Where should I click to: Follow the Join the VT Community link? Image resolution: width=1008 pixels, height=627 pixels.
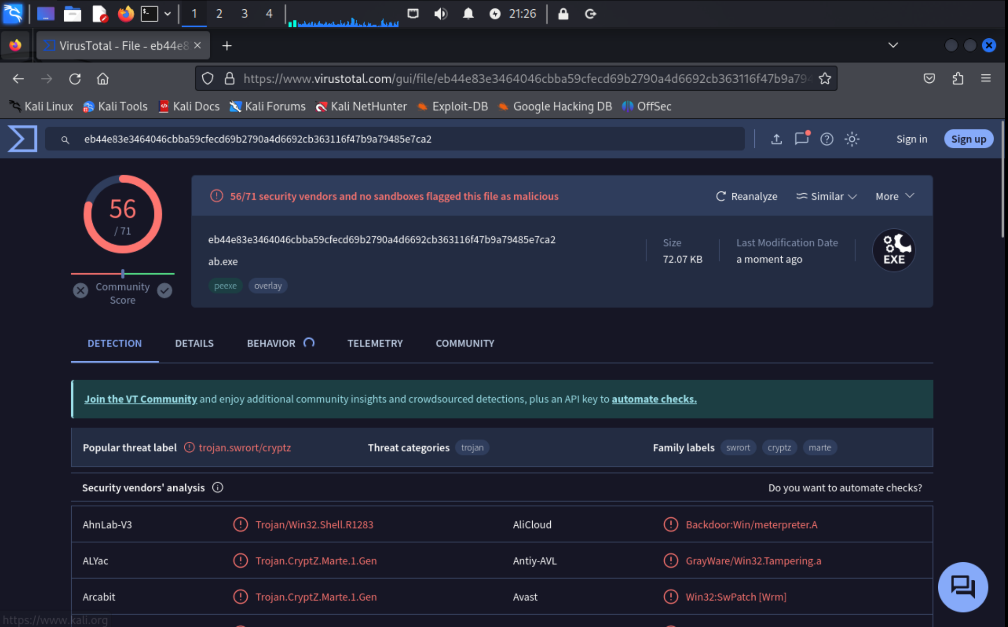click(140, 399)
